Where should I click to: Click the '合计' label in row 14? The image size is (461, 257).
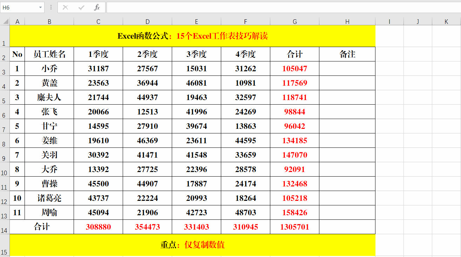click(x=42, y=227)
